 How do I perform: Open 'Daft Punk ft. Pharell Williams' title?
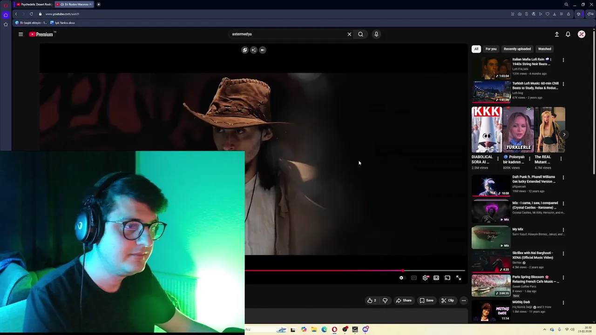[534, 179]
